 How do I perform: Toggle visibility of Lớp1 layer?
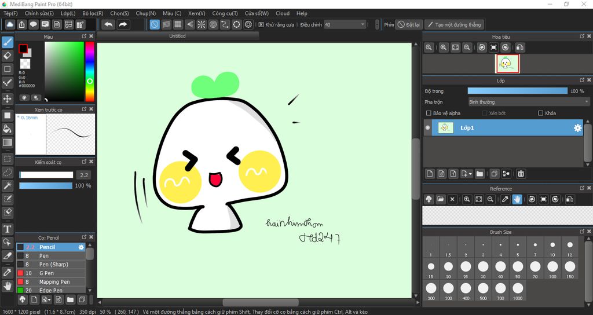click(428, 128)
